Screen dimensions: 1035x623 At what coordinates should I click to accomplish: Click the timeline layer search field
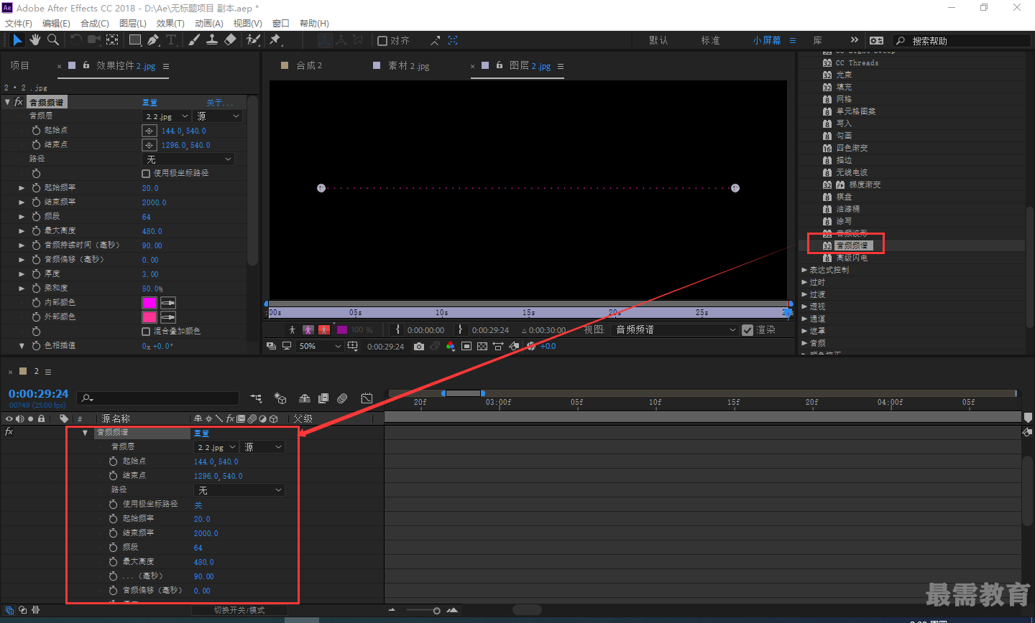click(x=158, y=398)
